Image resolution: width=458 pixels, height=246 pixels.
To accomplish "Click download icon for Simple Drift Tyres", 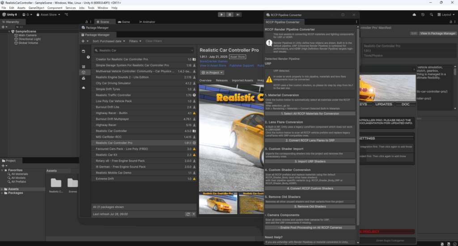I will tap(194, 89).
